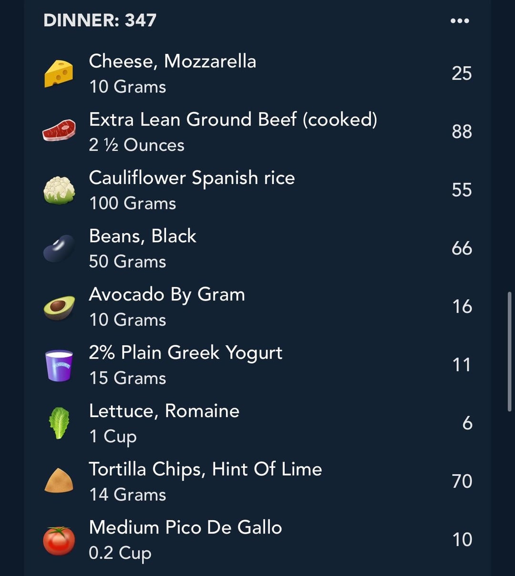Open the Cheese, Mozzarella entry
The width and height of the screenshot is (515, 576).
pyautogui.click(x=257, y=73)
